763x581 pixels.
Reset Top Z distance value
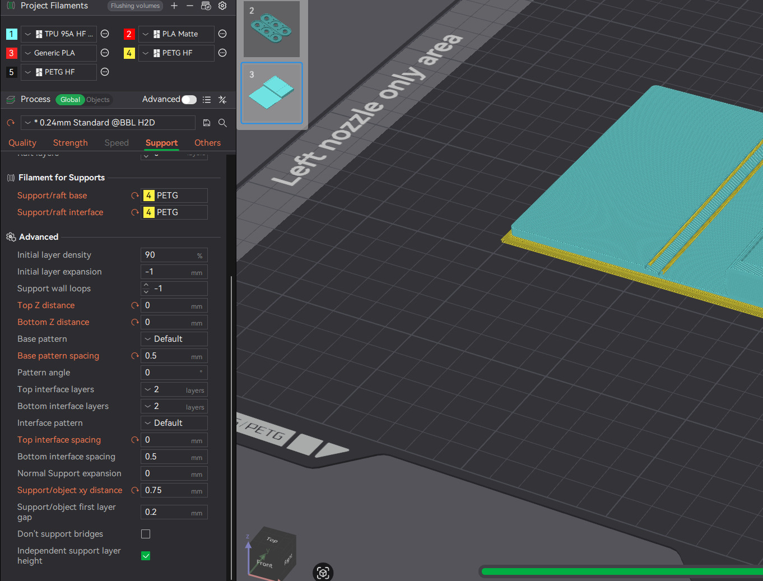(134, 305)
